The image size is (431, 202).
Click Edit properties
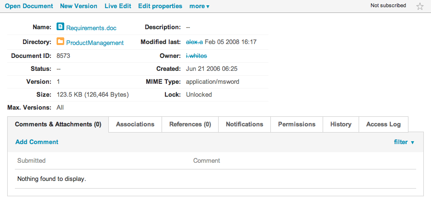pos(160,6)
